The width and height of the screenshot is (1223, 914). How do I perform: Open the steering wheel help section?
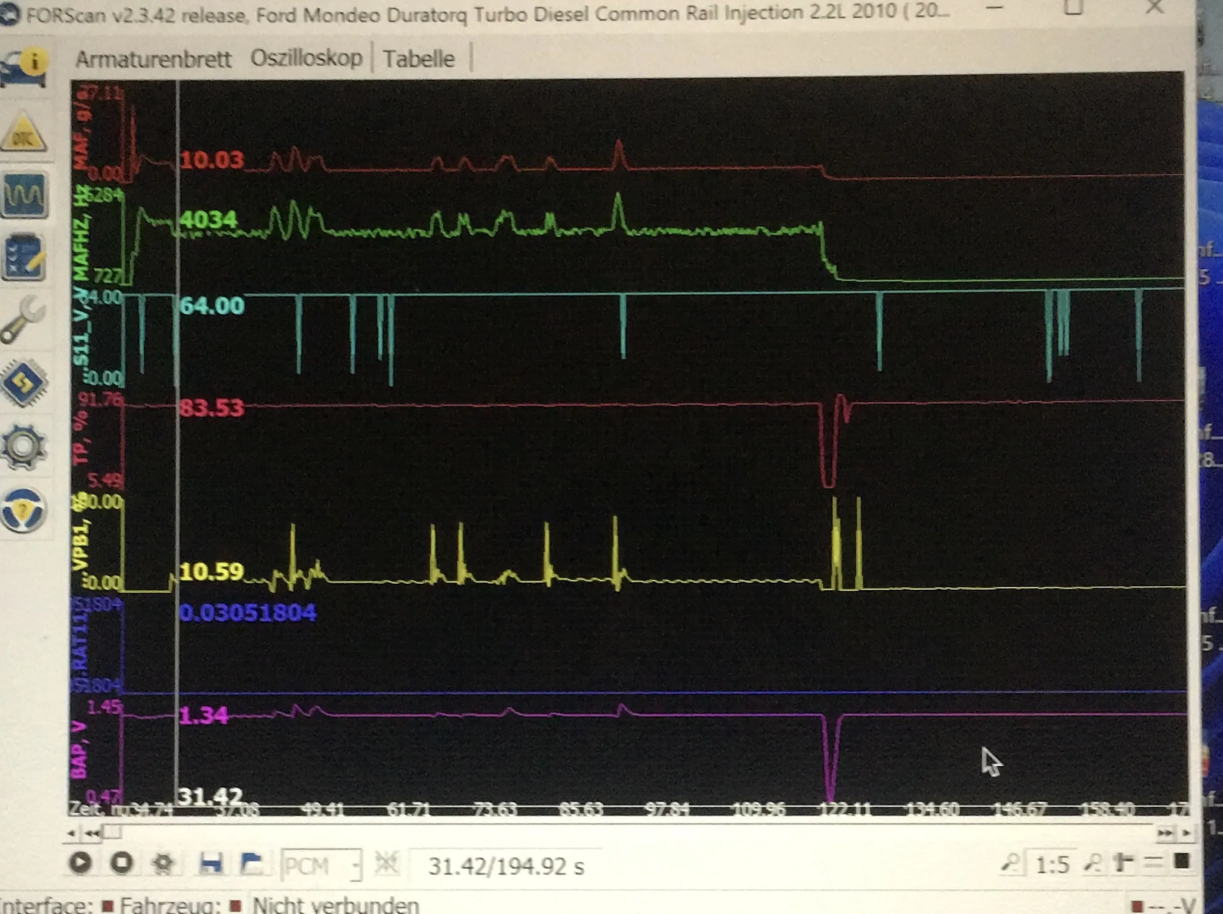[x=24, y=510]
